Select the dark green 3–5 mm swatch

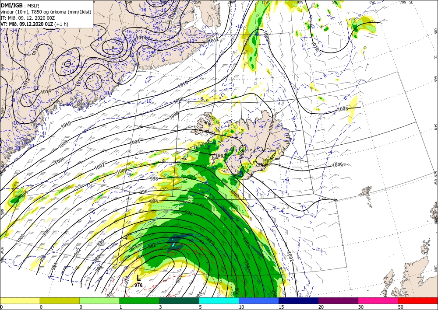pyautogui.click(x=179, y=300)
